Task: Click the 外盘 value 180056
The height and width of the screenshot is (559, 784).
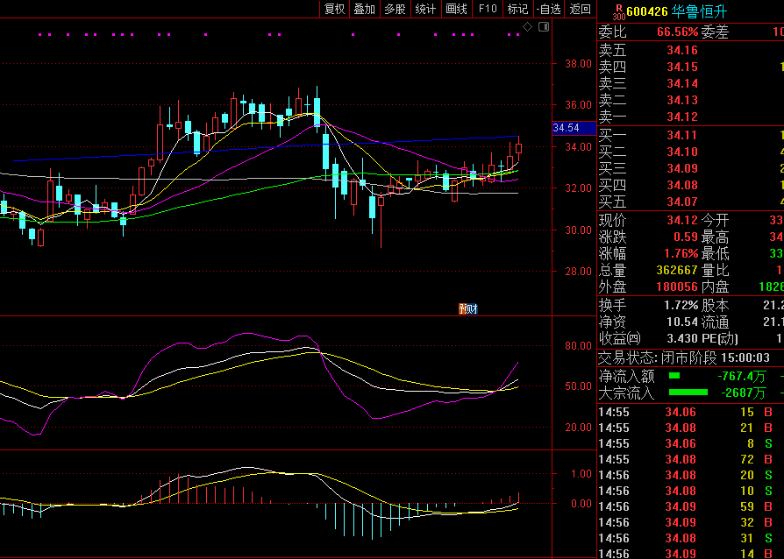Action: click(676, 287)
